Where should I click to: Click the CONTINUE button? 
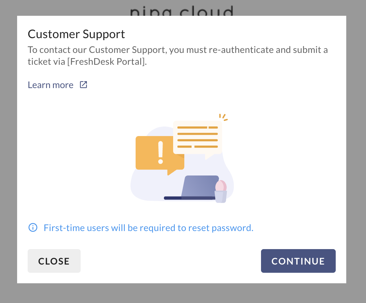coord(298,261)
